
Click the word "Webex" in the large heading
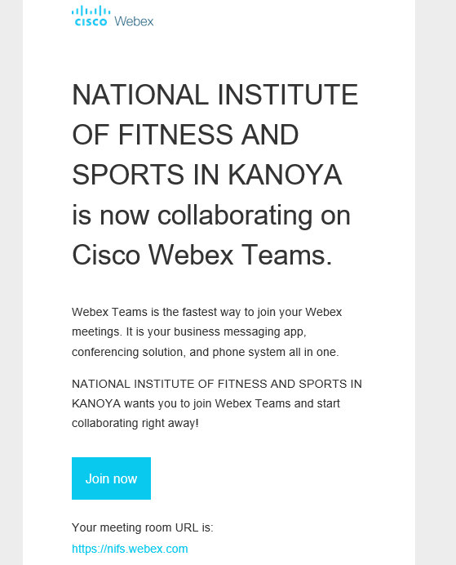click(x=191, y=255)
